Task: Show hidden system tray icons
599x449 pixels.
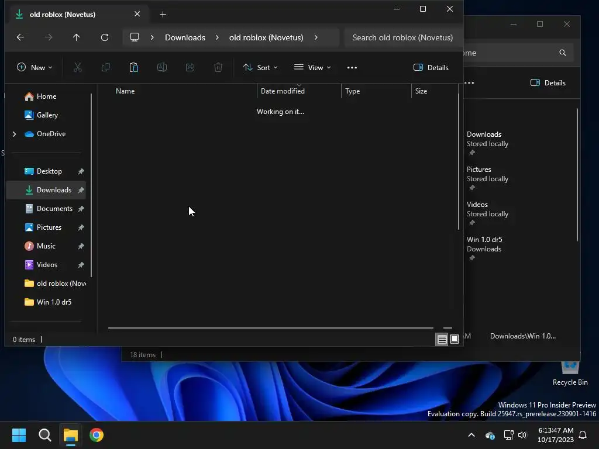Action: (471, 435)
